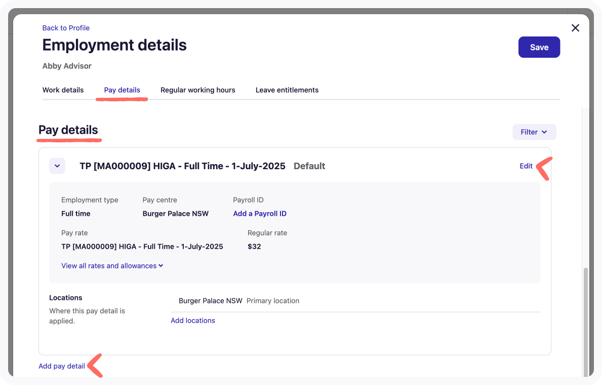
Task: Collapse the pay detail card chevron
Action: pos(57,166)
